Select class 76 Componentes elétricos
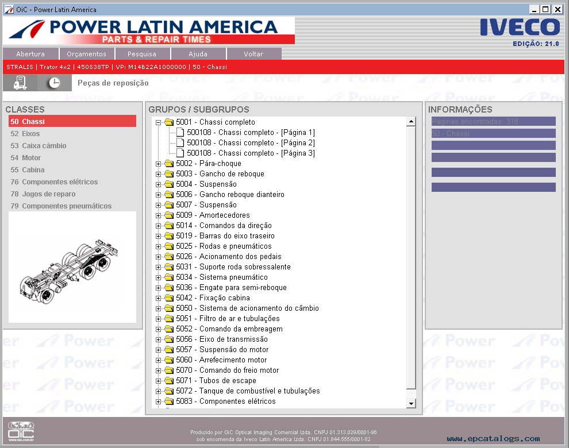 click(x=54, y=181)
